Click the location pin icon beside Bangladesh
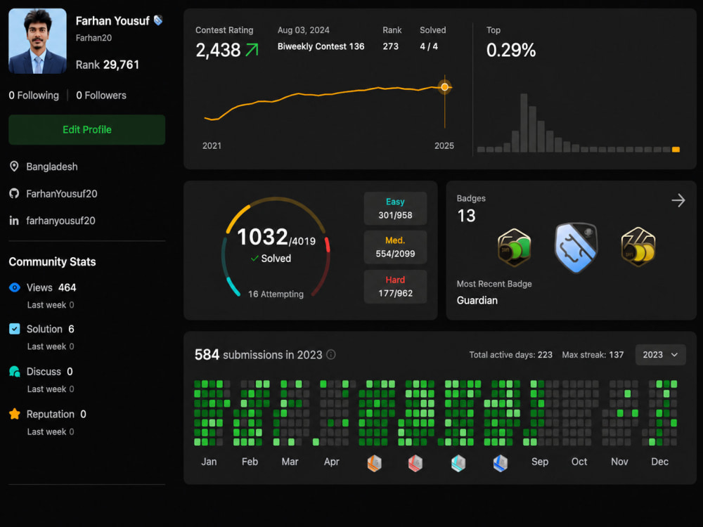 point(14,167)
